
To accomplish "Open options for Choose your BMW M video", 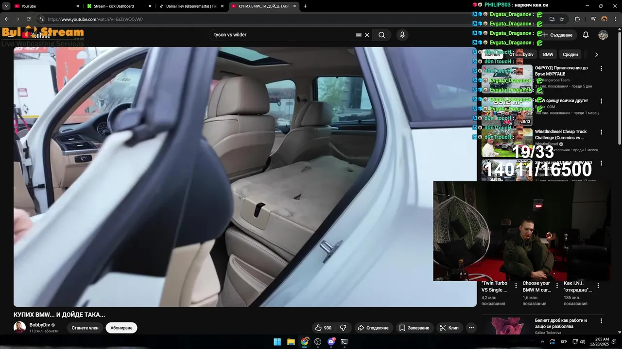I will click(x=557, y=286).
